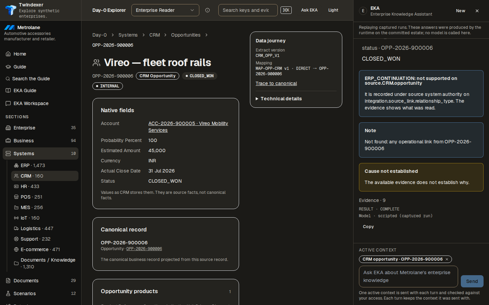Click the INTERNAL classification badge
The image size is (489, 305).
108,86
